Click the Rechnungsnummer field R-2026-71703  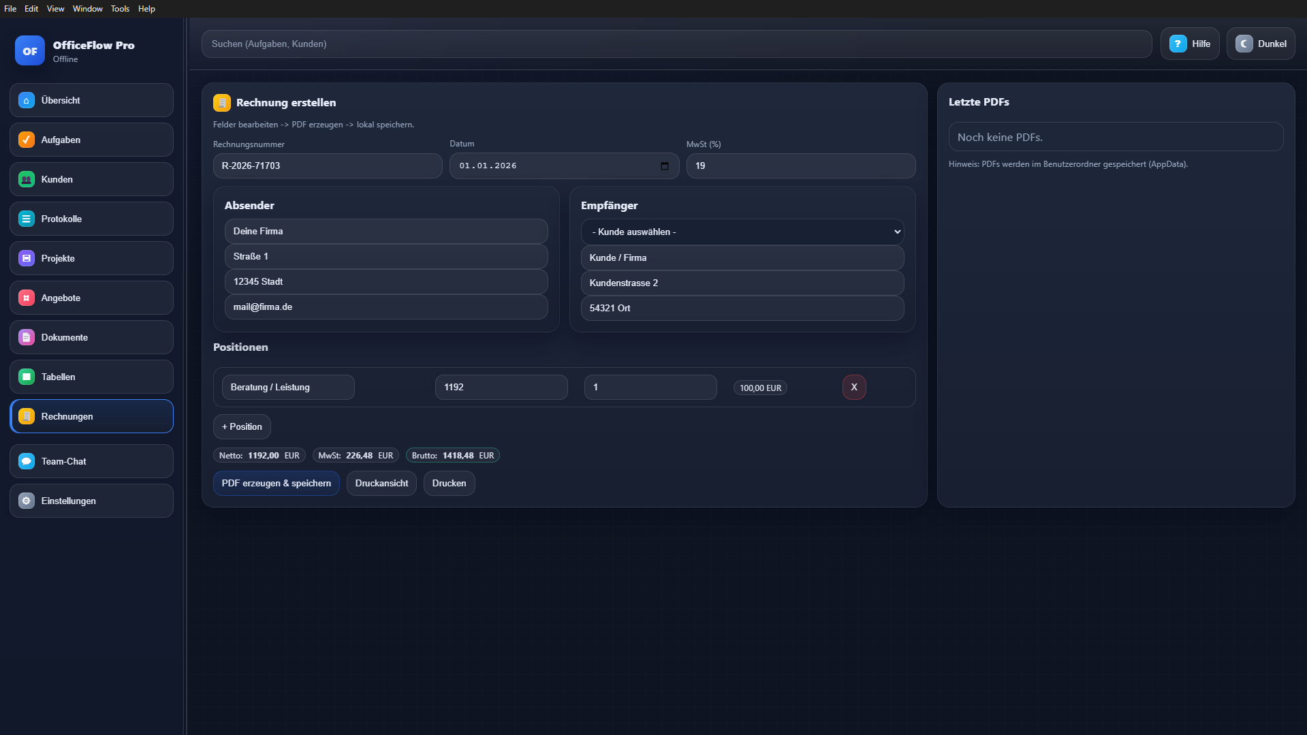coord(328,166)
